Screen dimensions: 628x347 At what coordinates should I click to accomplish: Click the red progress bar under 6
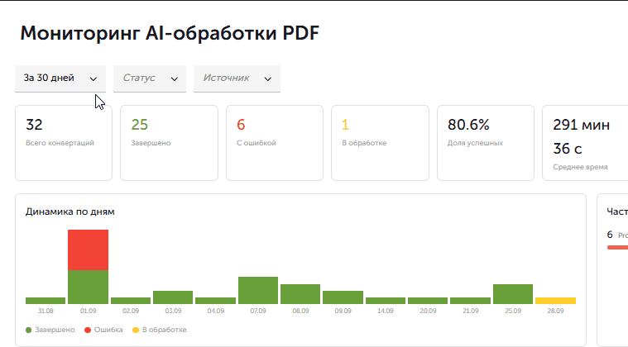point(617,248)
